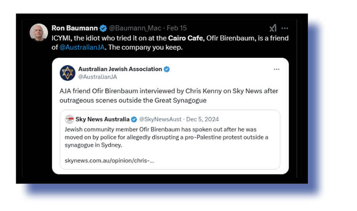357x211 pixels.
Task: Open the Grok icon on the tweet
Action: tap(272, 28)
